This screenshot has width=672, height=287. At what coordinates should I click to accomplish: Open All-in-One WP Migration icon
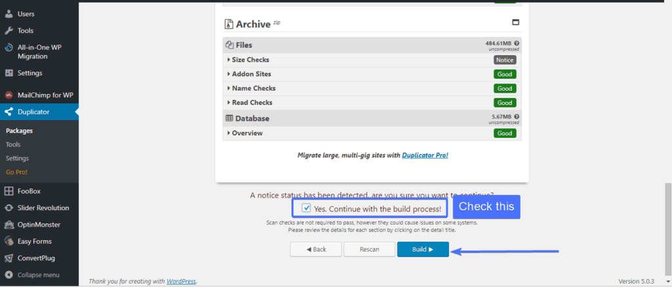[9, 47]
